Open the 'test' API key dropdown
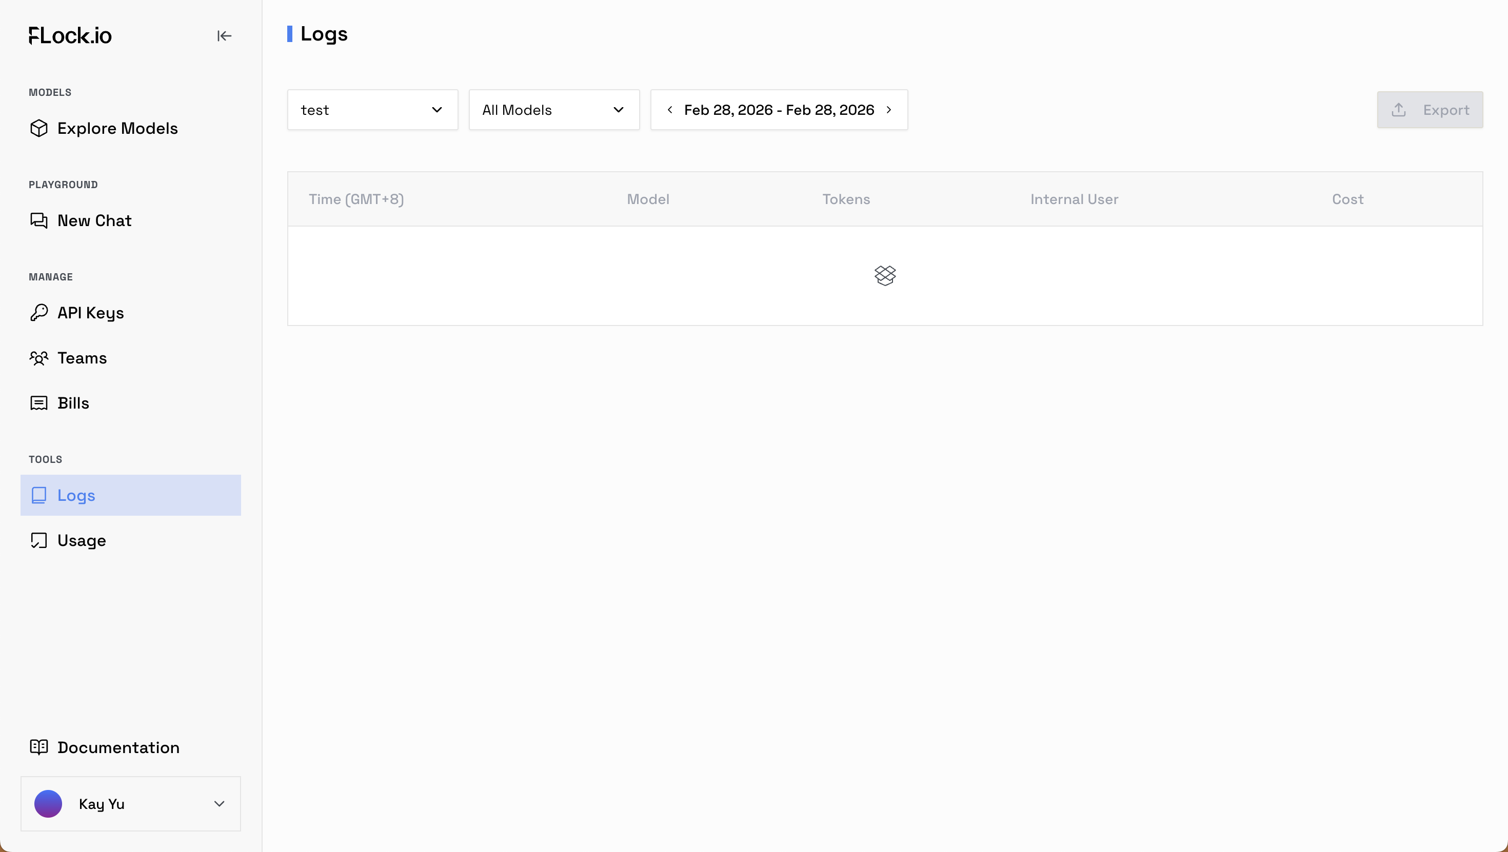 pyautogui.click(x=372, y=110)
